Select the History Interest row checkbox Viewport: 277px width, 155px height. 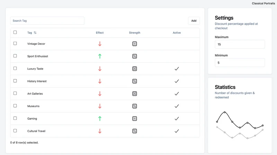tap(15, 81)
